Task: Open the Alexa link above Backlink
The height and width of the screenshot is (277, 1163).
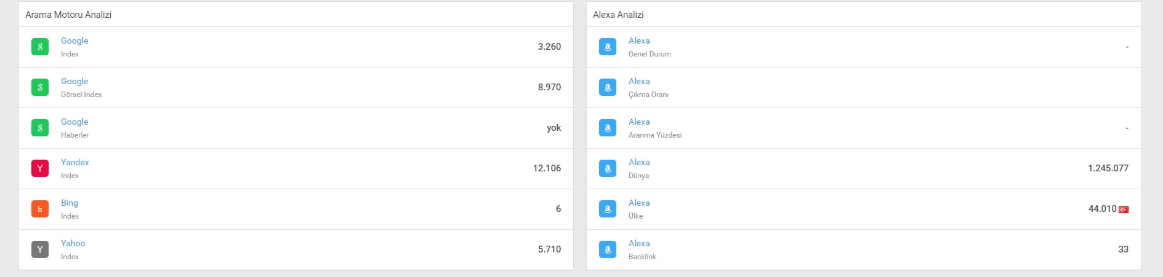Action: 639,243
